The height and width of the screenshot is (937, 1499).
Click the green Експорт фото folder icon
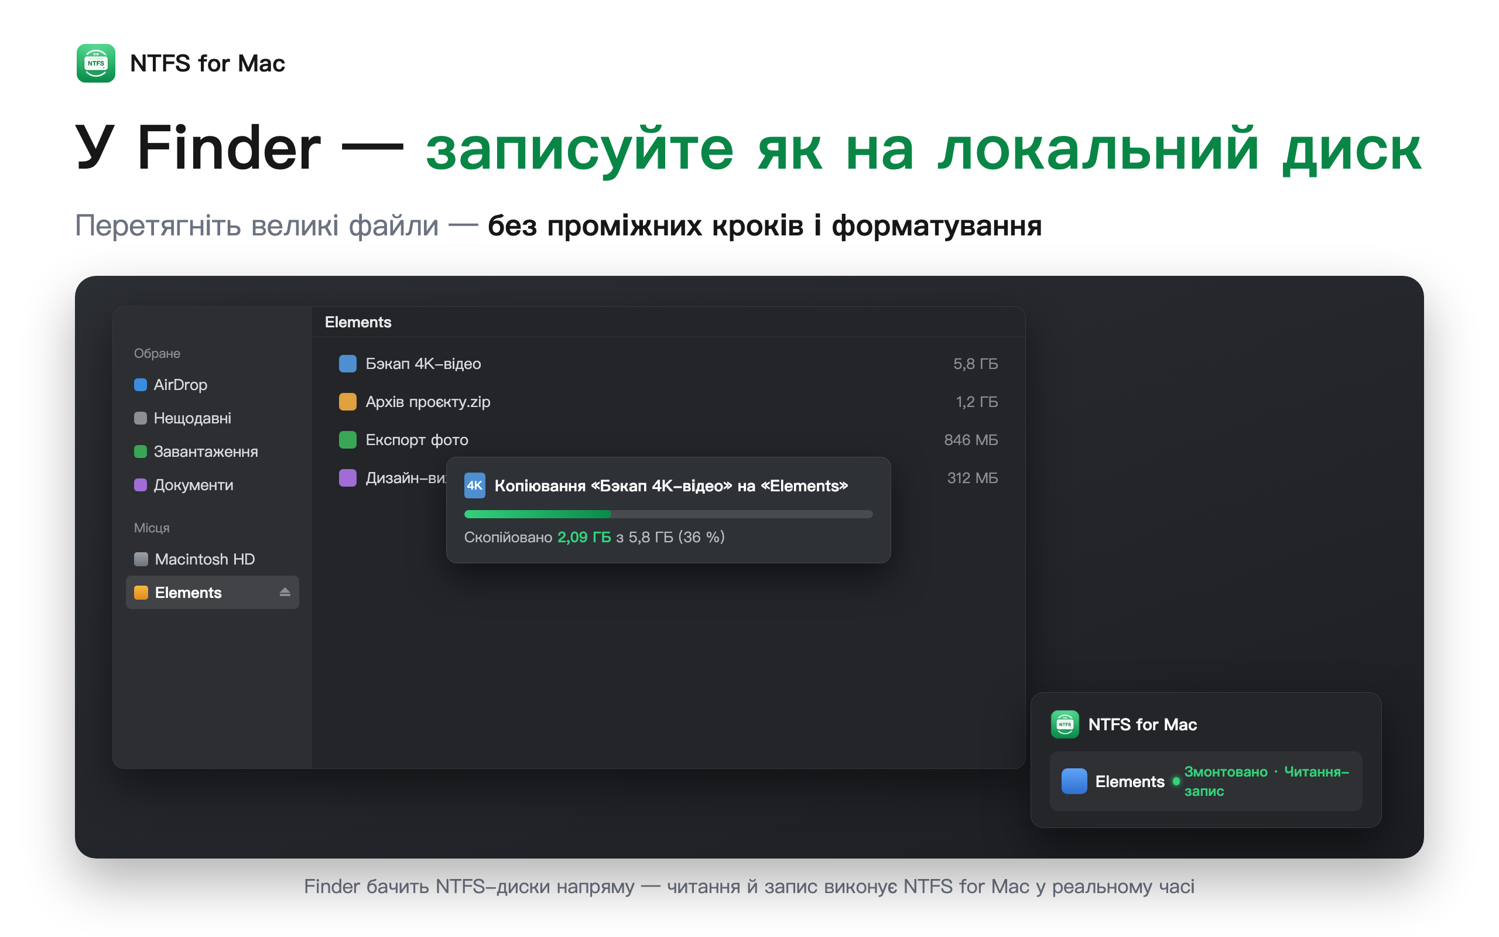pos(348,440)
